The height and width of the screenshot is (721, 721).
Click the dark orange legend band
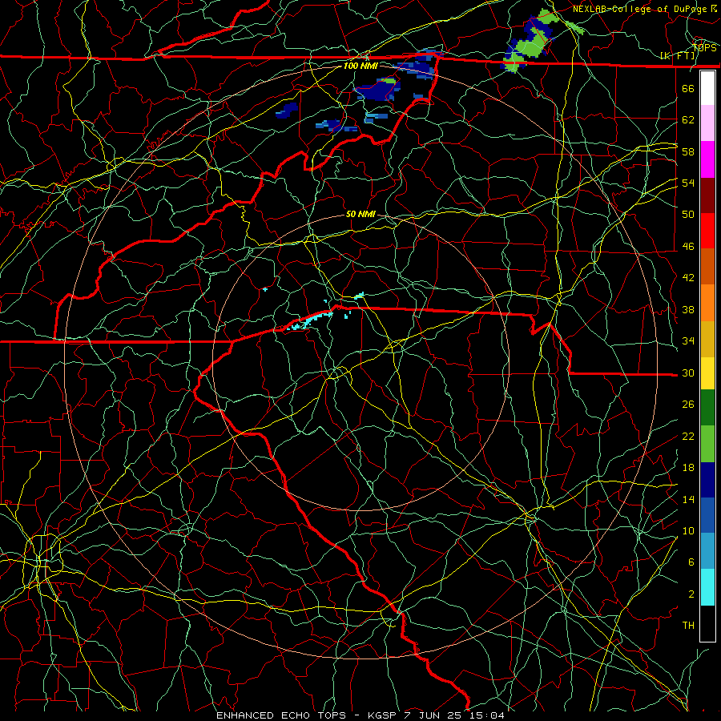coord(707,267)
